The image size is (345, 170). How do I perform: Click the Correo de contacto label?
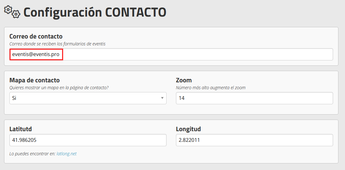[x=36, y=36]
